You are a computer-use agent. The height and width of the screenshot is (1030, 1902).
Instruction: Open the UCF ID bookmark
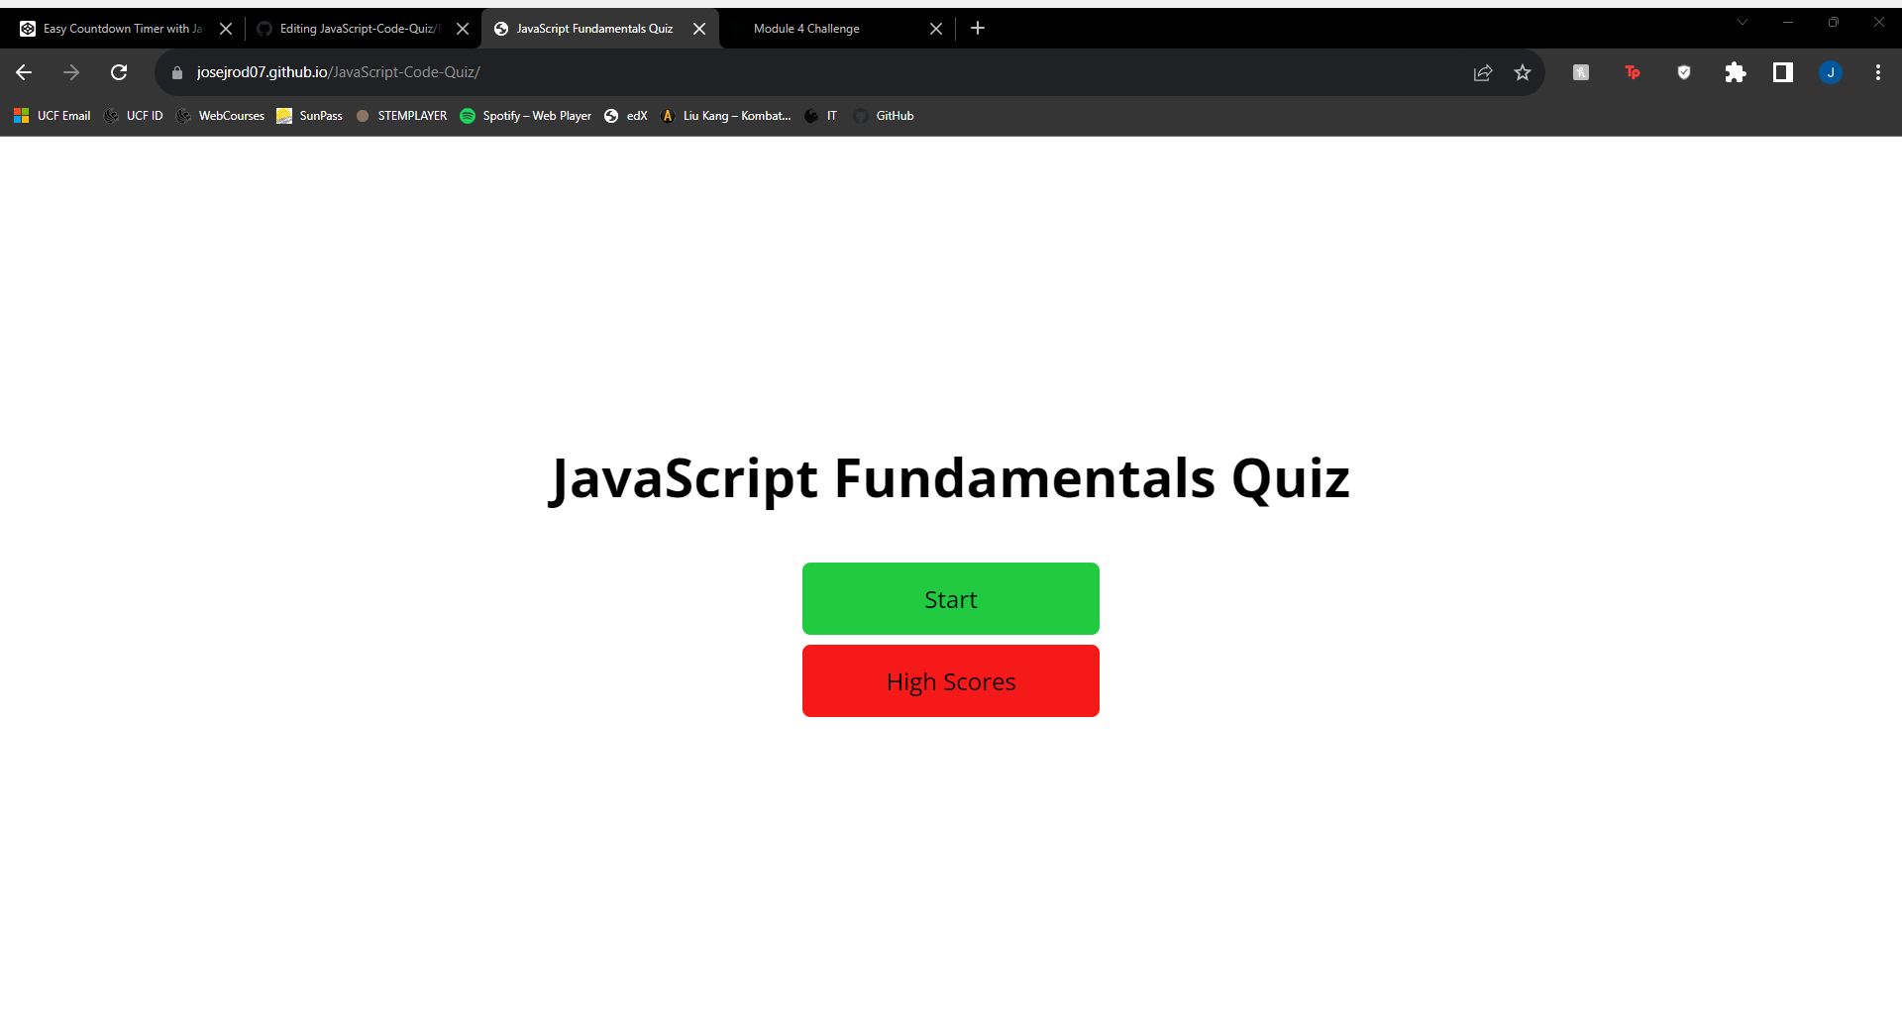(x=134, y=116)
